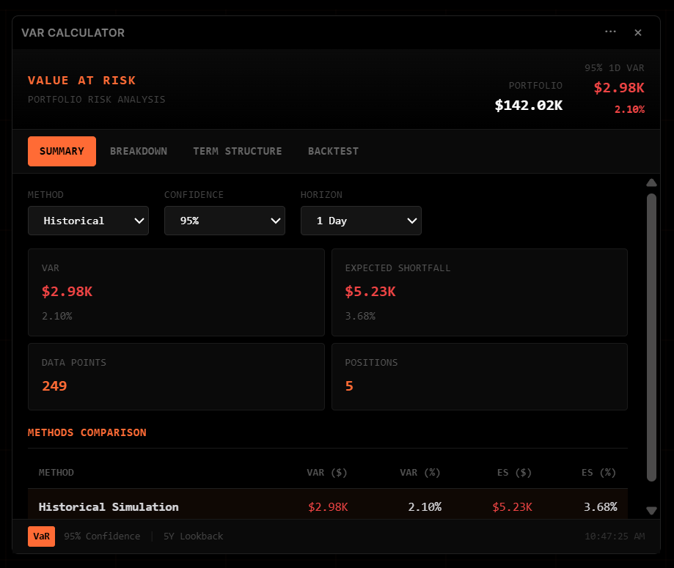Click the POSITIONS card showing 5
This screenshot has width=674, height=568.
[479, 377]
